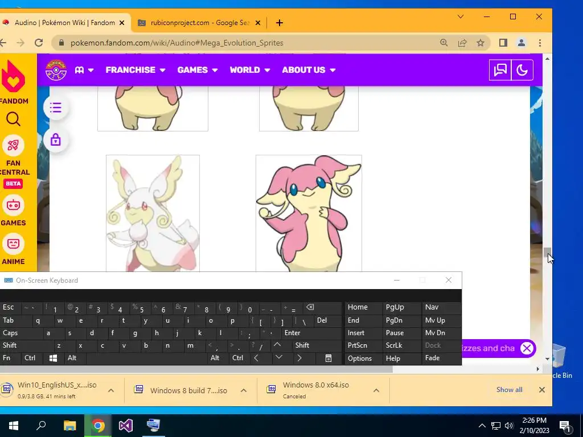
Task: Open the wiki discussions chat icon
Action: [x=500, y=70]
